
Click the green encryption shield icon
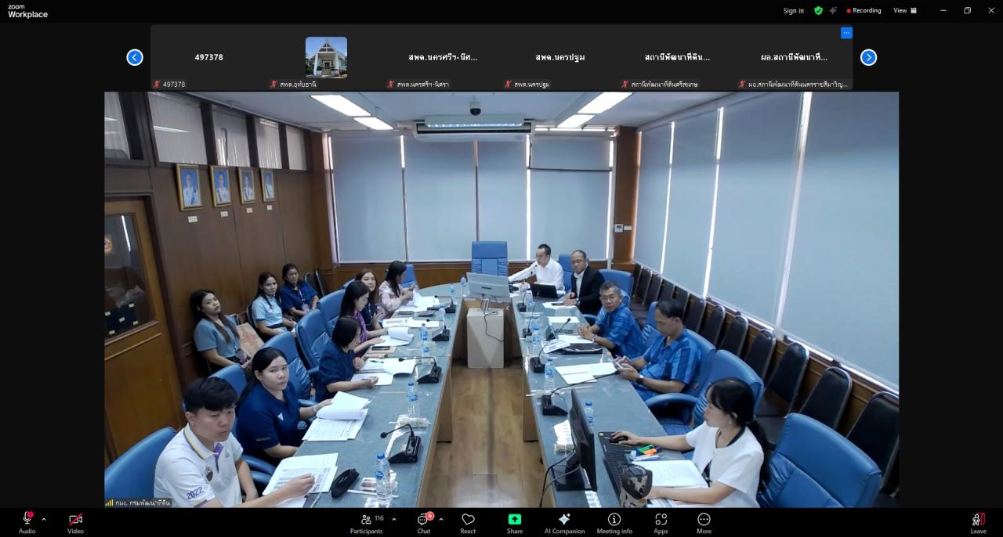point(818,10)
